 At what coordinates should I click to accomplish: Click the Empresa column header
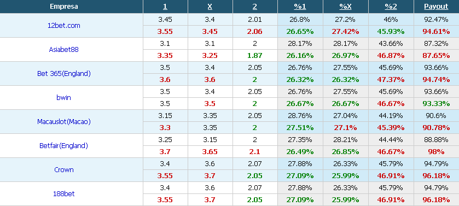(64, 7)
